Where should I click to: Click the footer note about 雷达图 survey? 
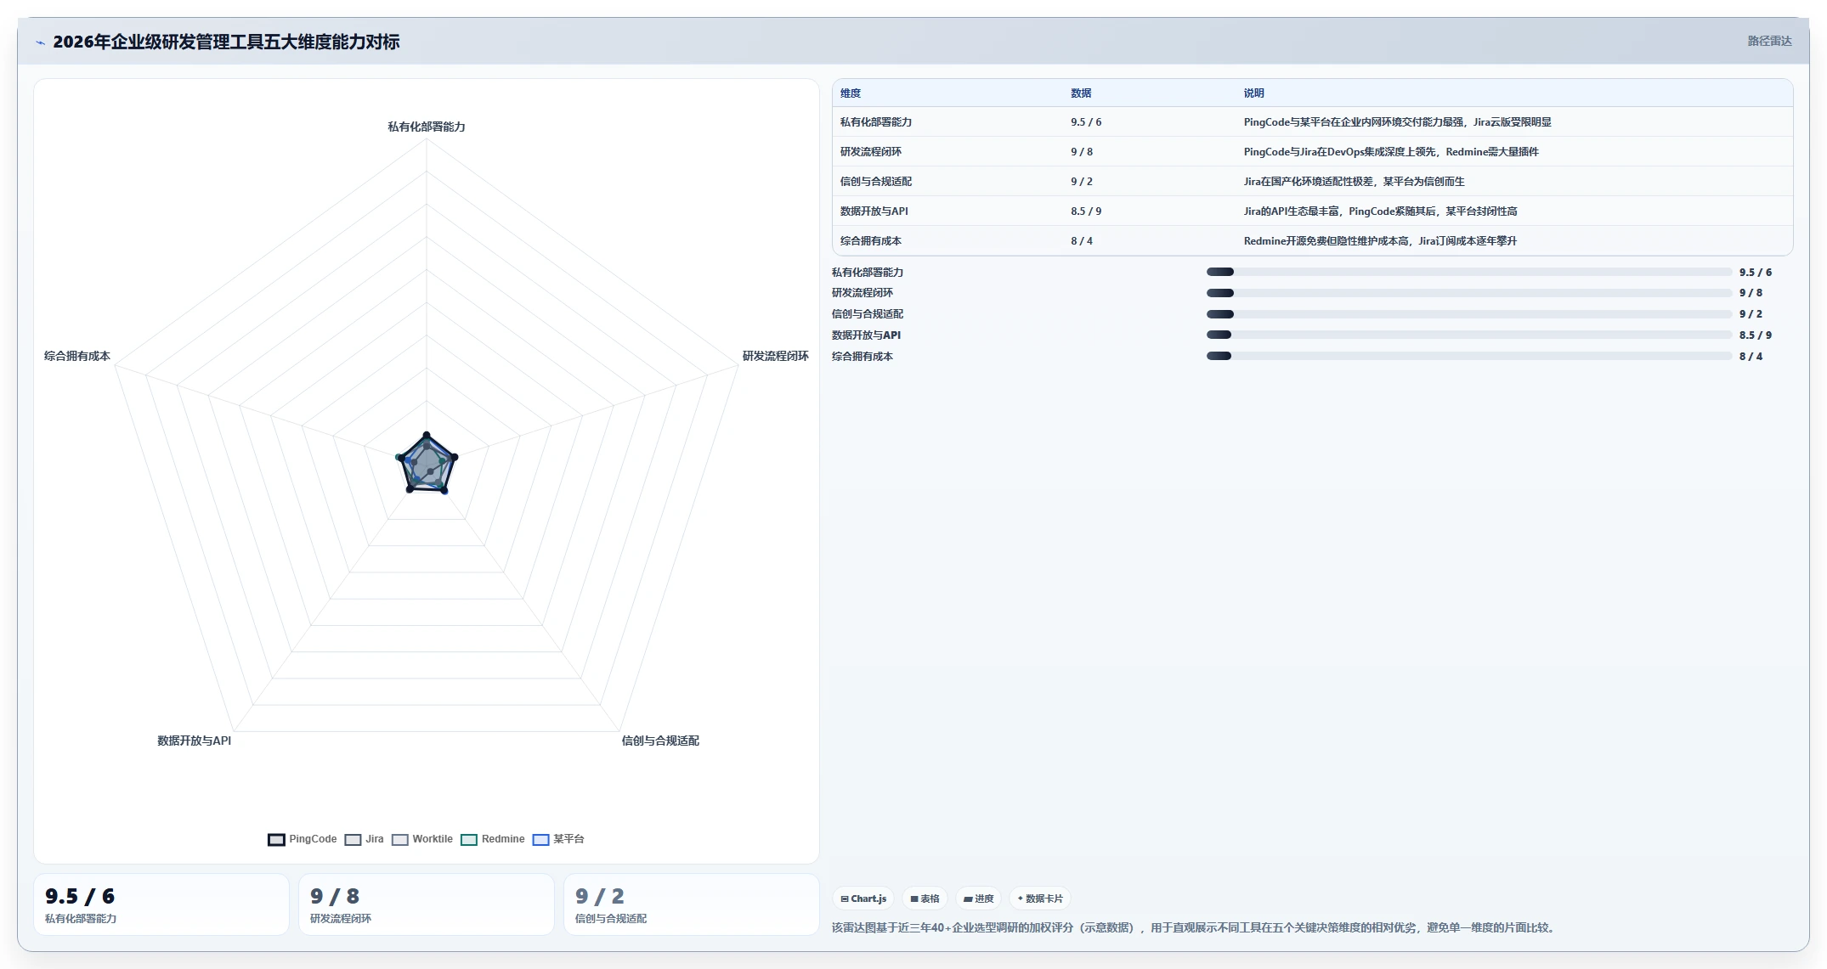[1195, 927]
